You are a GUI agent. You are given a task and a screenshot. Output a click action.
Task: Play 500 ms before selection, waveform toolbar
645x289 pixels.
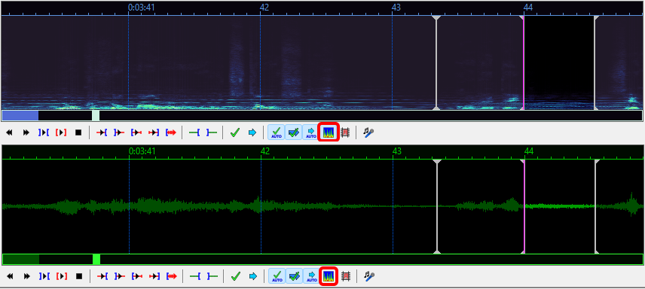(102, 276)
